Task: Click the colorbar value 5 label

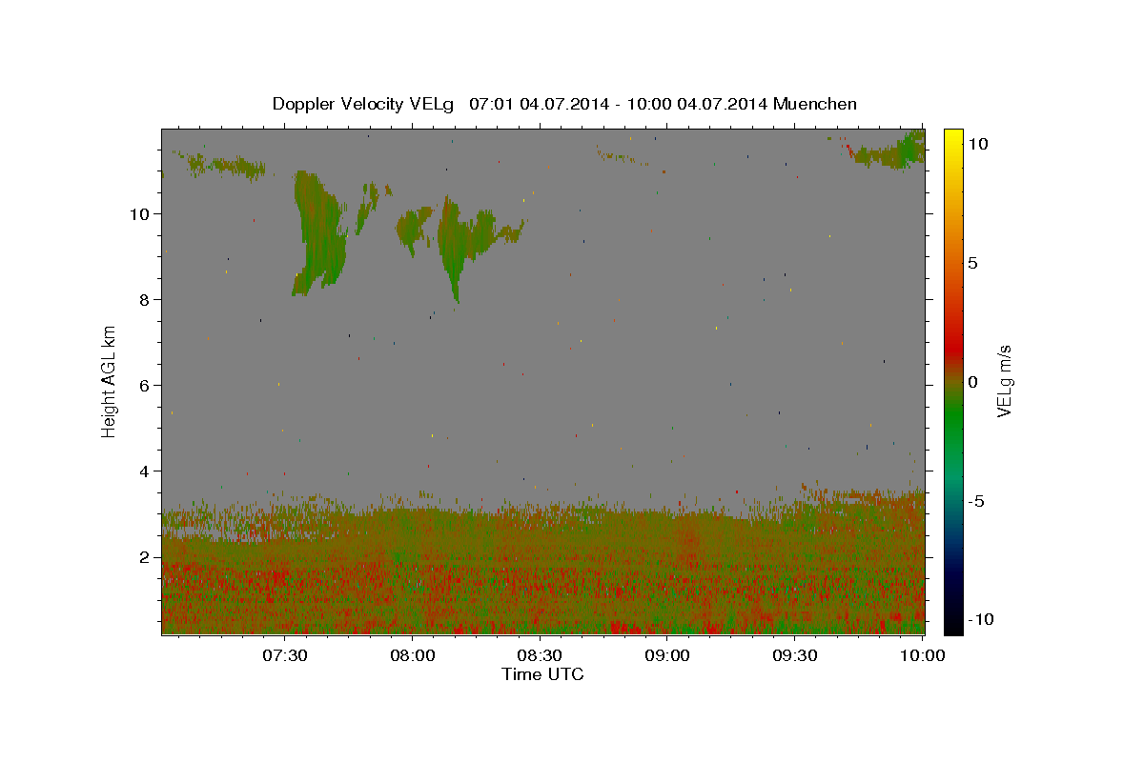Action: [x=972, y=263]
